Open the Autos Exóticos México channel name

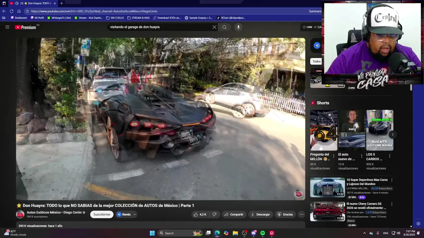[54, 213]
